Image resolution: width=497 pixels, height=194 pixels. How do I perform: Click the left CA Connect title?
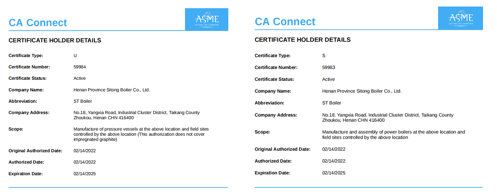point(38,22)
